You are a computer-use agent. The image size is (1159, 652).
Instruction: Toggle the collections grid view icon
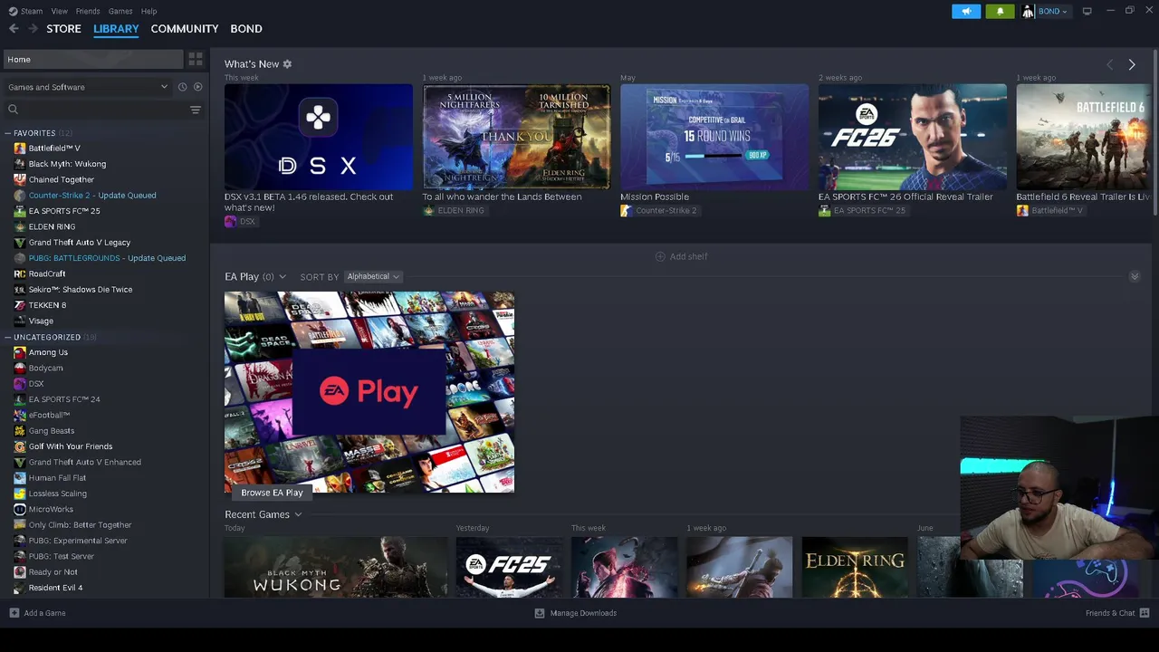coord(196,59)
